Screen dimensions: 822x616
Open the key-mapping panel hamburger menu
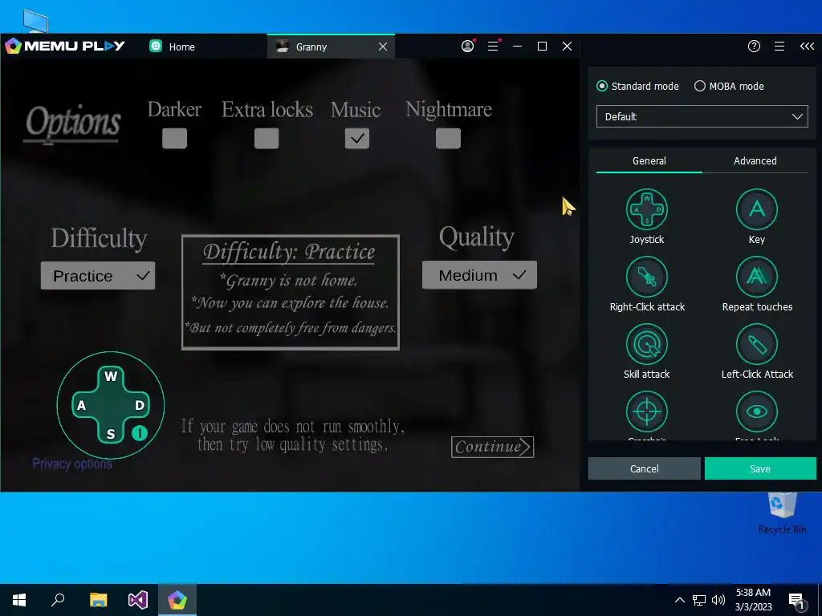click(x=779, y=46)
